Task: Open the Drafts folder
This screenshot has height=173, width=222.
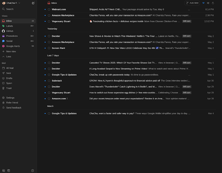Action: [x=18, y=78]
